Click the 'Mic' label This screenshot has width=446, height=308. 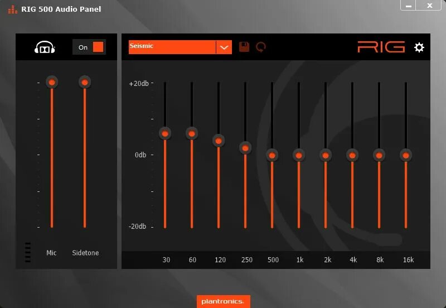pyautogui.click(x=51, y=253)
